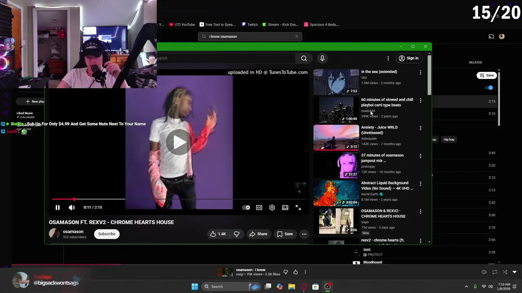Enter fullscreen on the video
522x293 pixels.
pyautogui.click(x=298, y=208)
